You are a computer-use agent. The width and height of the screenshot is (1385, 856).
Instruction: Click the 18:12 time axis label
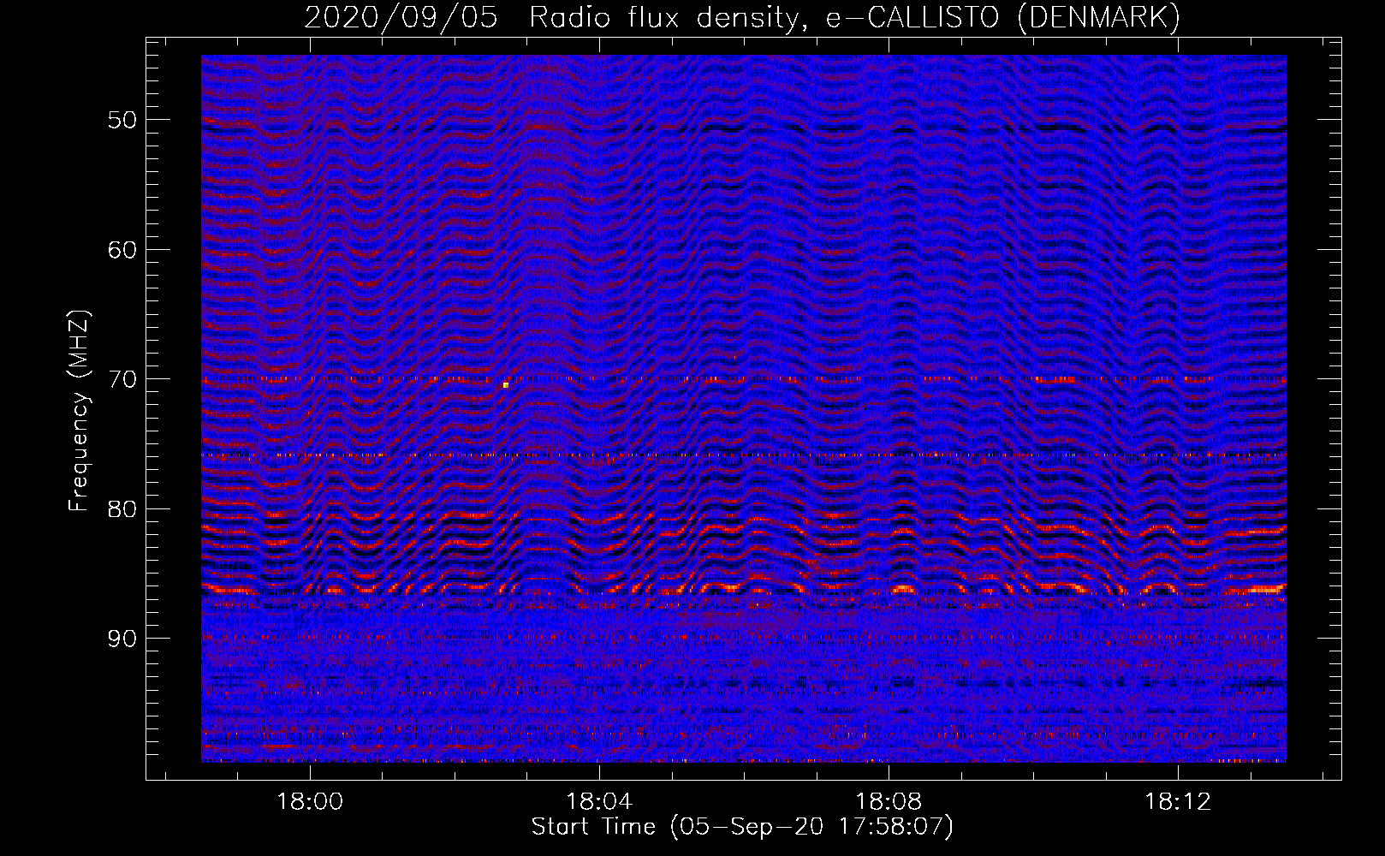[1178, 802]
